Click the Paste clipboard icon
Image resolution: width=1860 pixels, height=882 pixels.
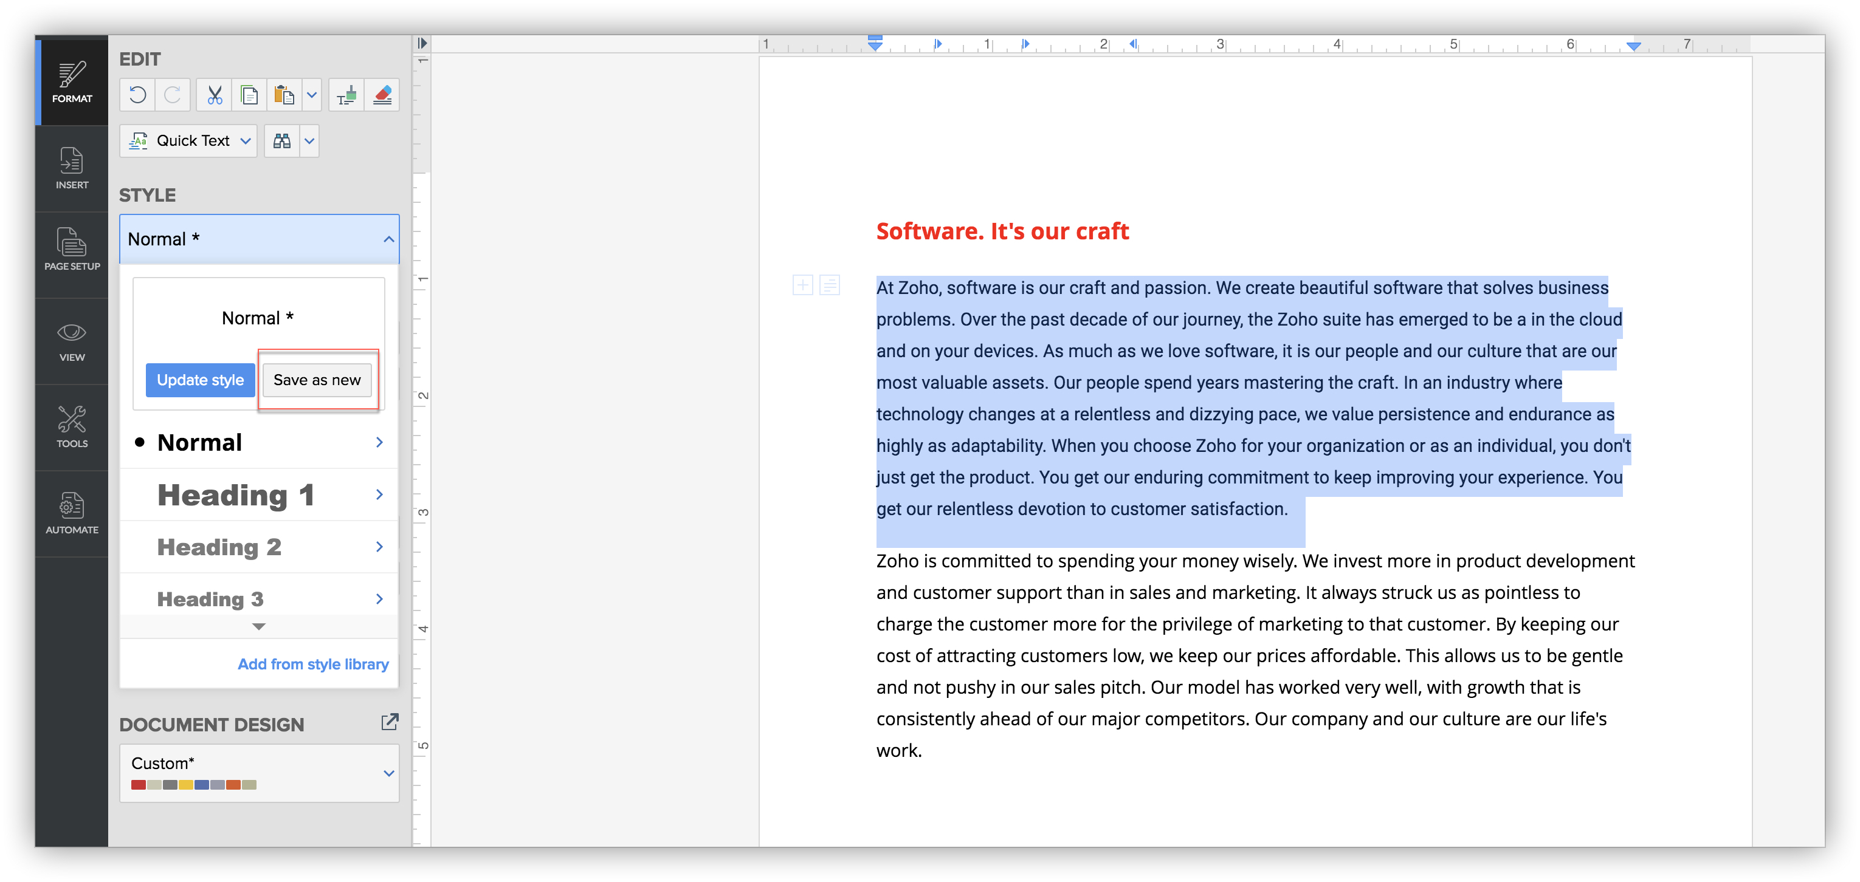tap(284, 95)
